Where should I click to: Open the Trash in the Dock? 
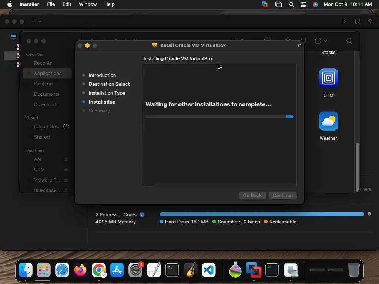[353, 270]
